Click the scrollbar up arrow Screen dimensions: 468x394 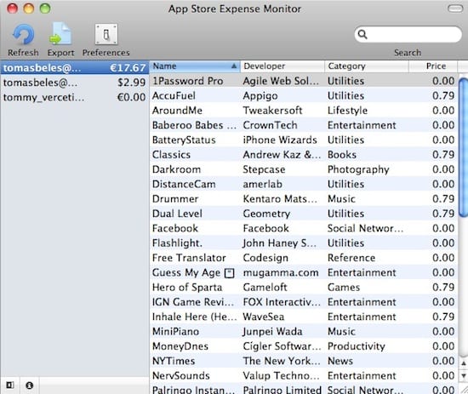pos(463,363)
